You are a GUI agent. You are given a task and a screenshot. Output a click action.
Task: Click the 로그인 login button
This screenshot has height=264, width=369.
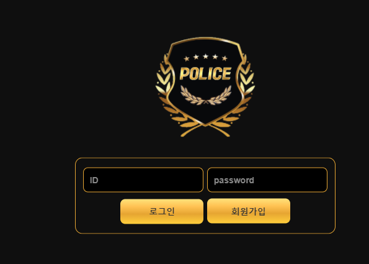162,211
